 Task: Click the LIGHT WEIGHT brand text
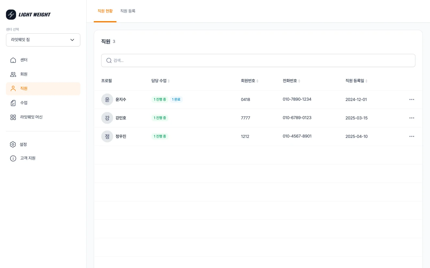(34, 15)
